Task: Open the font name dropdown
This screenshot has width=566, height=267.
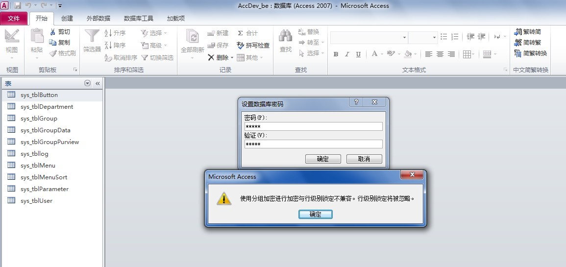Action: [x=405, y=38]
